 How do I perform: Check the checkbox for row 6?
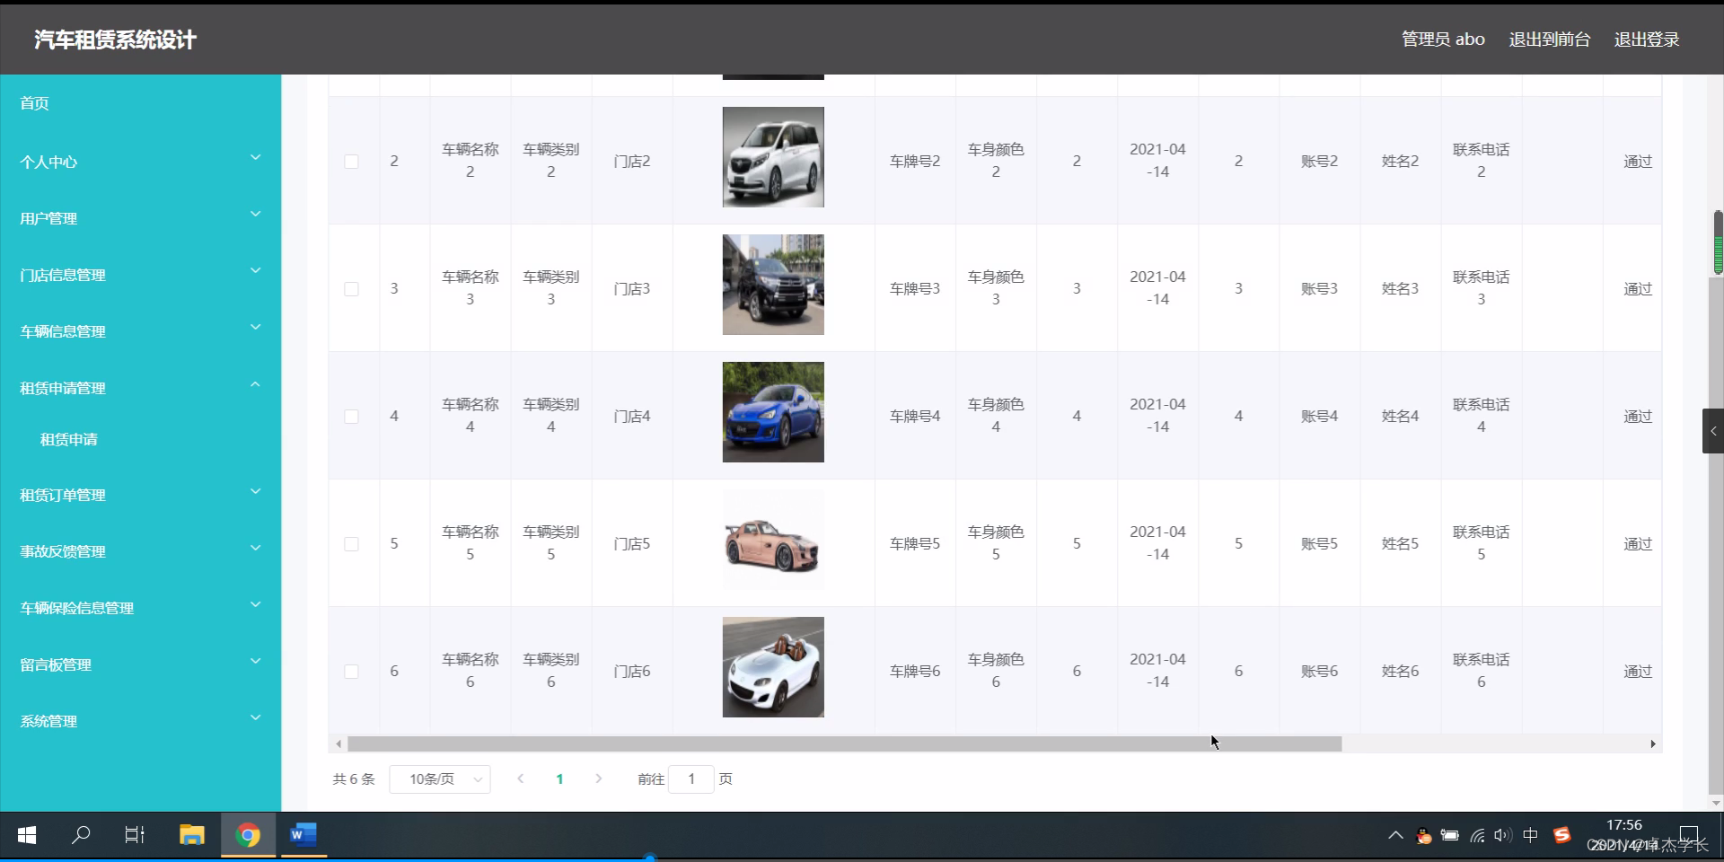[x=351, y=672]
